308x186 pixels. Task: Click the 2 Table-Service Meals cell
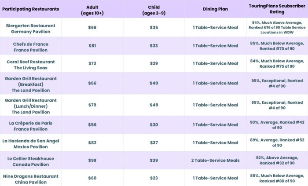click(216, 160)
